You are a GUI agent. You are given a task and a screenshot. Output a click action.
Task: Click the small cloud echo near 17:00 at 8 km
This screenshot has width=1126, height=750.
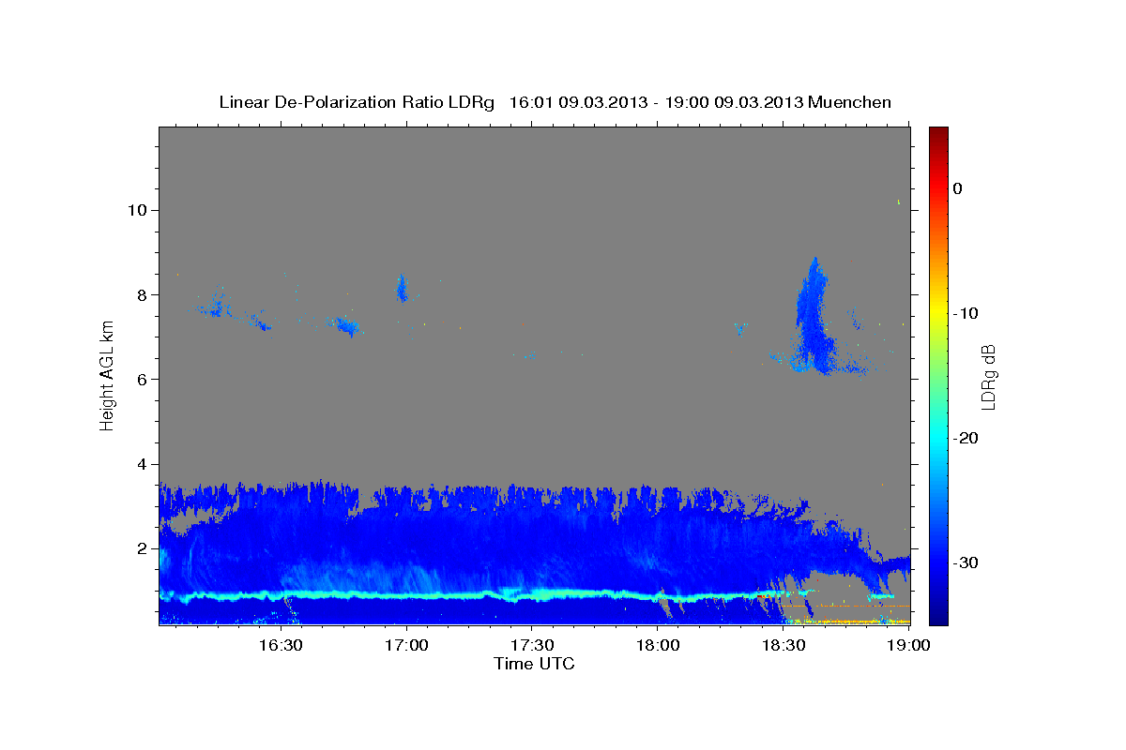pos(402,289)
